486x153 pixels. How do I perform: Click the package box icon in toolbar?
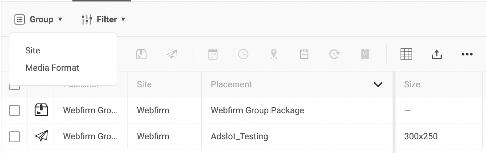[141, 54]
